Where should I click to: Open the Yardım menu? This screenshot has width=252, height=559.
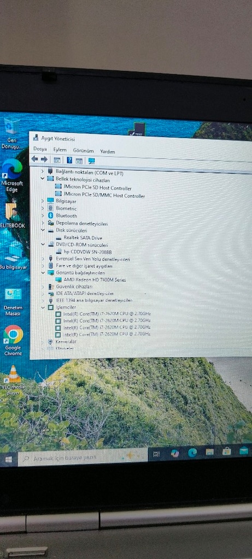point(108,152)
